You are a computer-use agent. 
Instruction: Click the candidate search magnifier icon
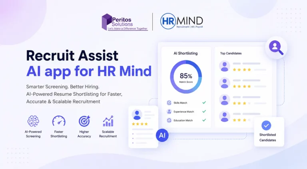click(276, 47)
